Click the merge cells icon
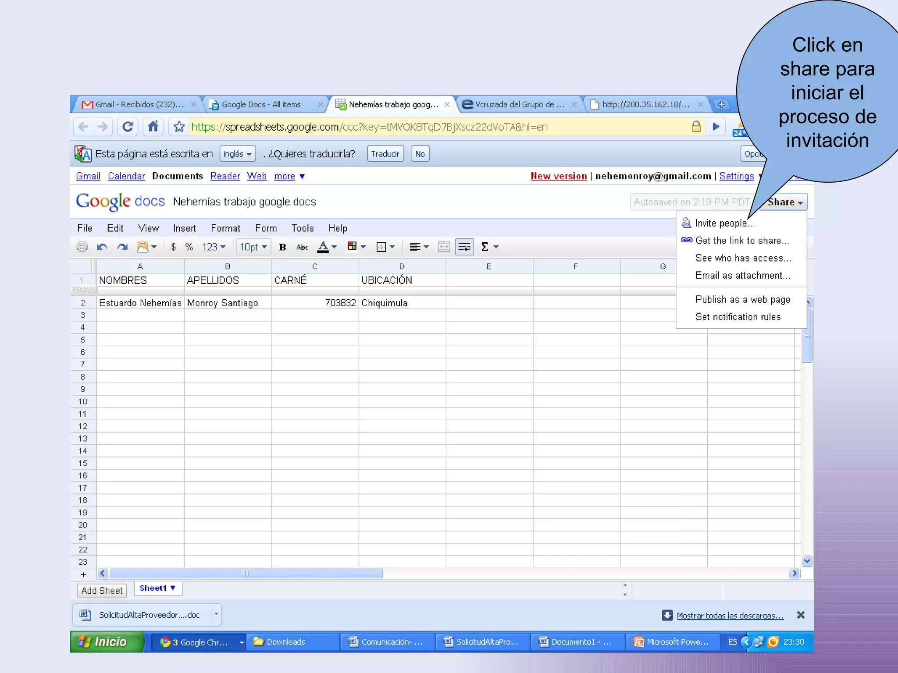The image size is (898, 673). (x=444, y=247)
